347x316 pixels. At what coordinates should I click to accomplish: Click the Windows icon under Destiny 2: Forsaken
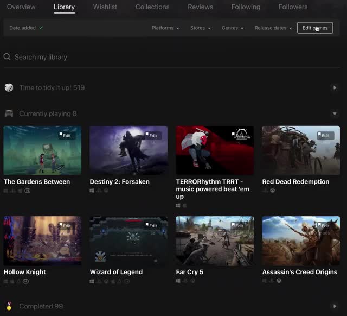[x=92, y=191]
